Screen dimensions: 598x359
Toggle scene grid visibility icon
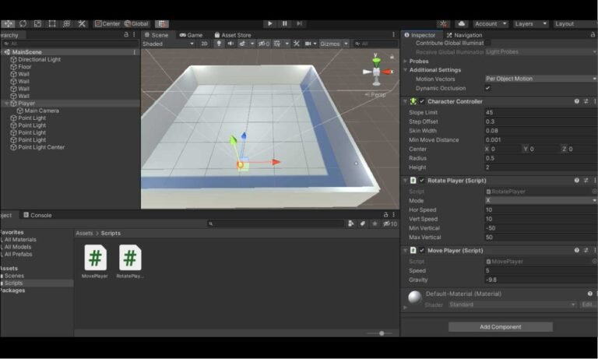pyautogui.click(x=277, y=44)
